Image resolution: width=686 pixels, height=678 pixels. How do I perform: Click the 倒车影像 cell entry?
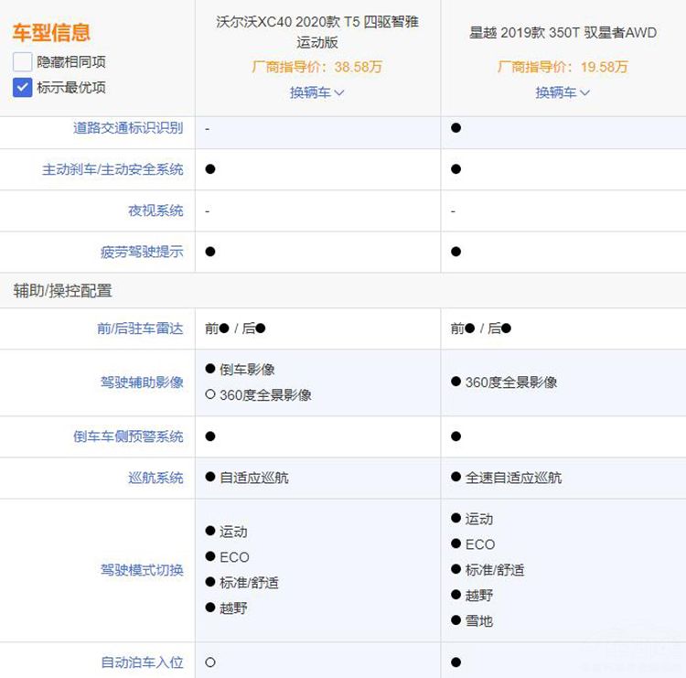tap(247, 370)
